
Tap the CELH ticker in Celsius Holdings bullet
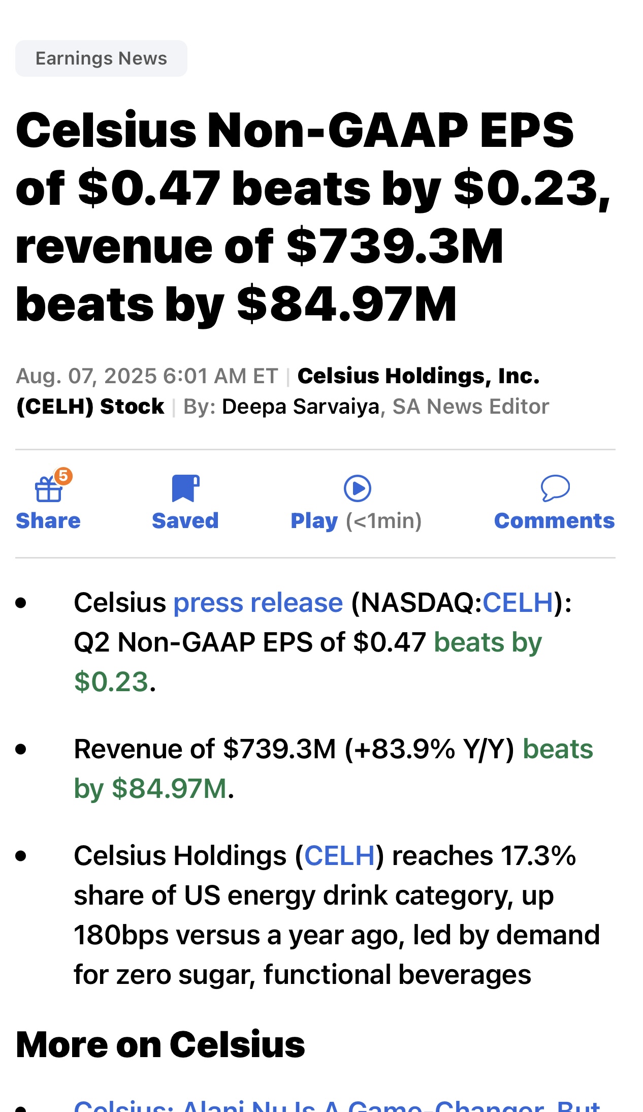(340, 855)
